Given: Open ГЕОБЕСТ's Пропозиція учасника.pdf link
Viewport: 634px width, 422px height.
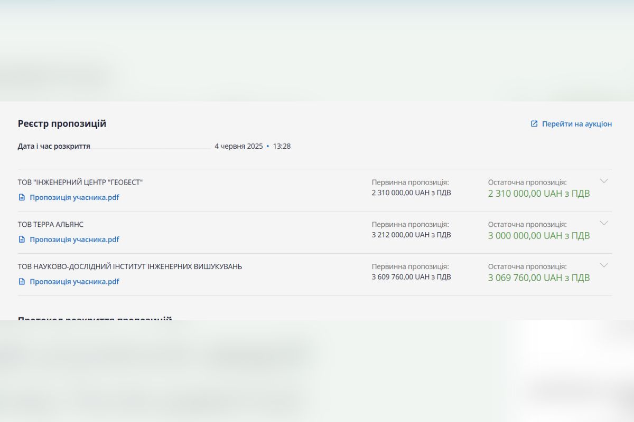Looking at the screenshot, I should (74, 197).
